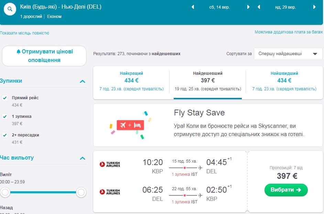Click Turkish Airlines logo on return flight
Screen dimensions: 324x214
tap(110, 192)
